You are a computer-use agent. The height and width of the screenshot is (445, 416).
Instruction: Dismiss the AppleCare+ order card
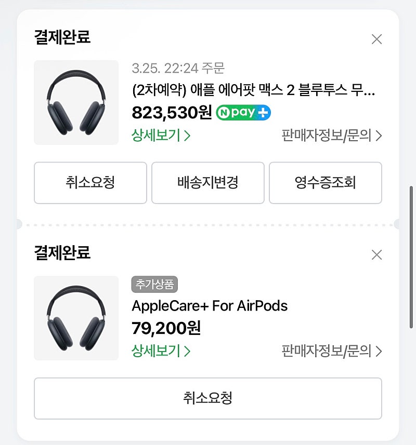click(376, 254)
